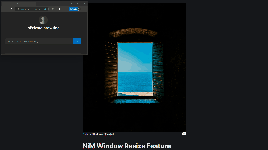The width and height of the screenshot is (268, 150).
Task: Click the NiM Window Resize Feature heading
Action: (127, 146)
